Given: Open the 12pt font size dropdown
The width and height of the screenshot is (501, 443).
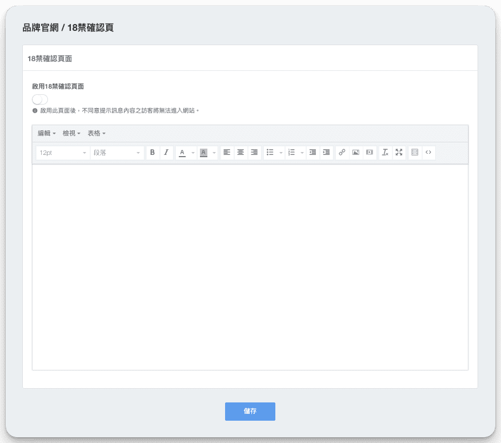Looking at the screenshot, I should click(x=62, y=153).
